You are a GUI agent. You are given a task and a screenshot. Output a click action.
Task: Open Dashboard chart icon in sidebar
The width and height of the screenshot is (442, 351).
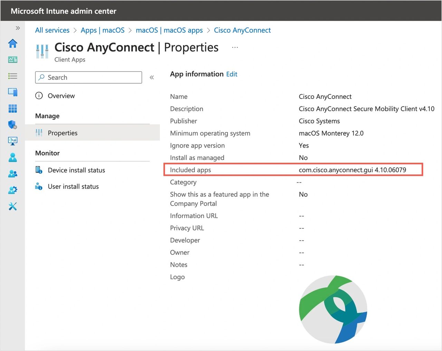(x=13, y=60)
